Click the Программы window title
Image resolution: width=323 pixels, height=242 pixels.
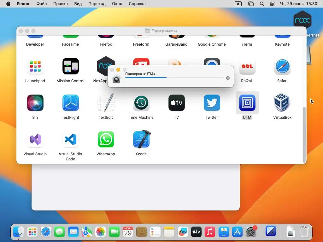164,31
